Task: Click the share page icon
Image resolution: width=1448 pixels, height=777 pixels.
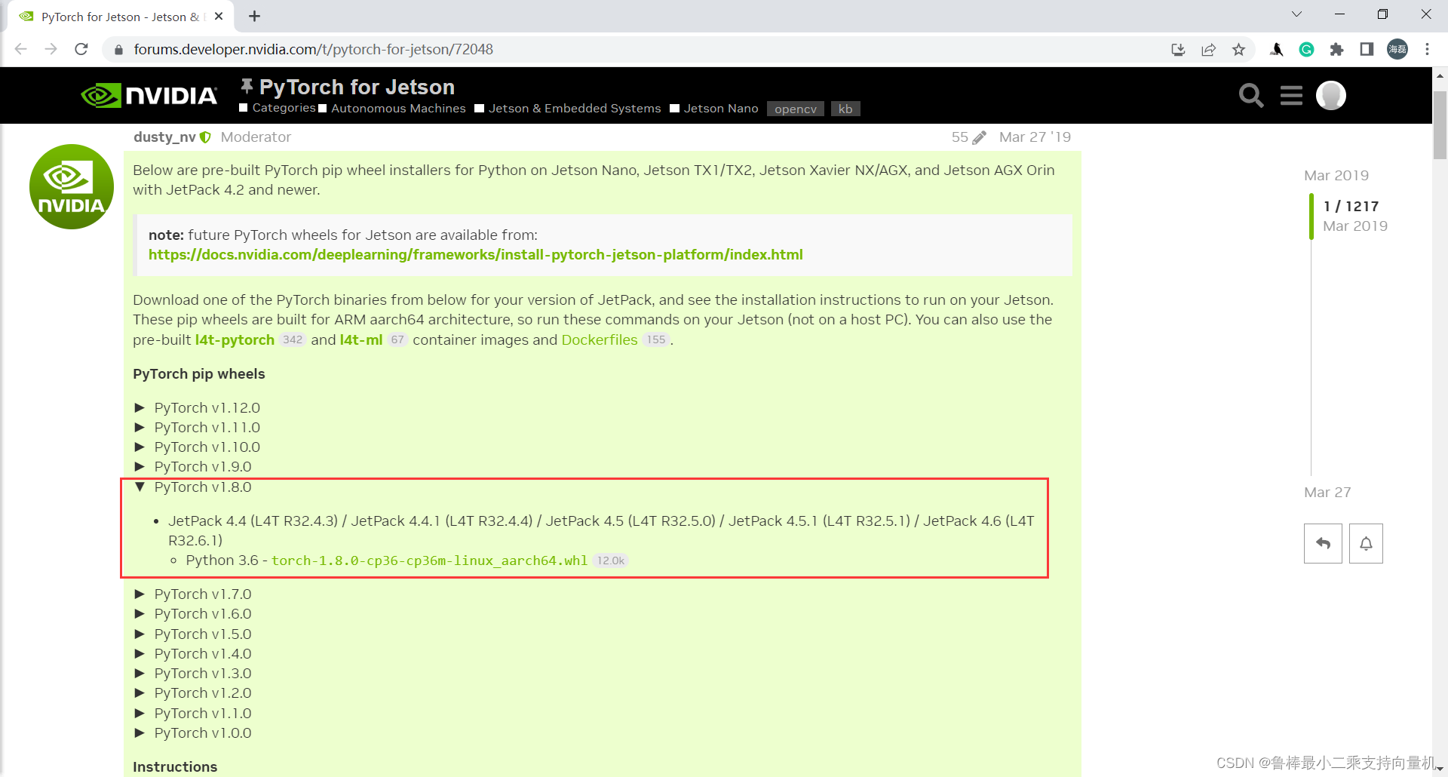Action: click(1208, 50)
